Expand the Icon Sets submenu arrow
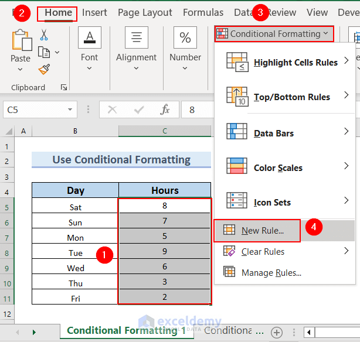Image resolution: width=360 pixels, height=342 pixels. click(x=347, y=200)
